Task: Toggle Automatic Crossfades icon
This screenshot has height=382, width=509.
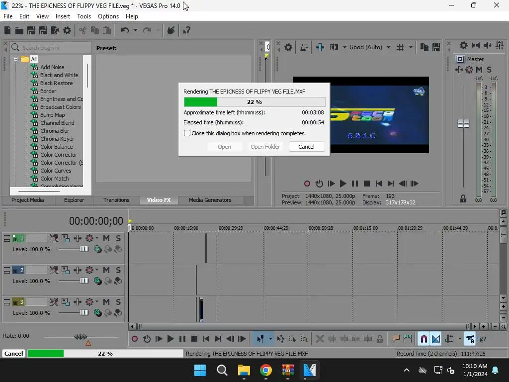Action: click(435, 339)
